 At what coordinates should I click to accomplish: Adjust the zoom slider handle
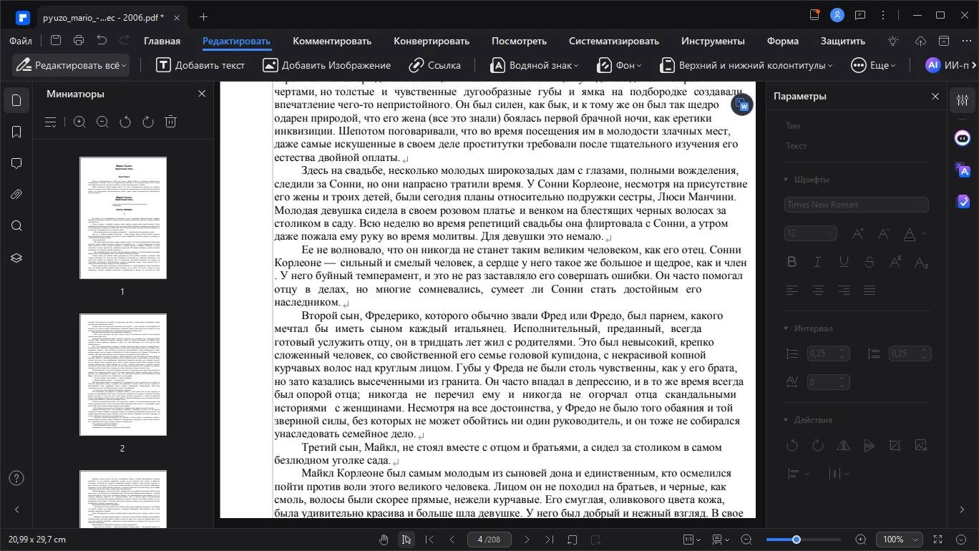coord(796,540)
